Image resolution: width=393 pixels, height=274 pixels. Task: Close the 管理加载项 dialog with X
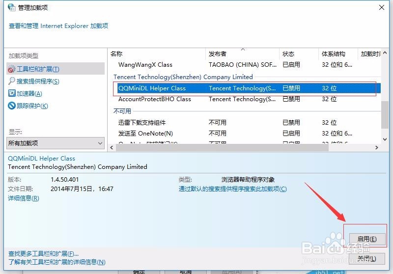tap(382, 7)
